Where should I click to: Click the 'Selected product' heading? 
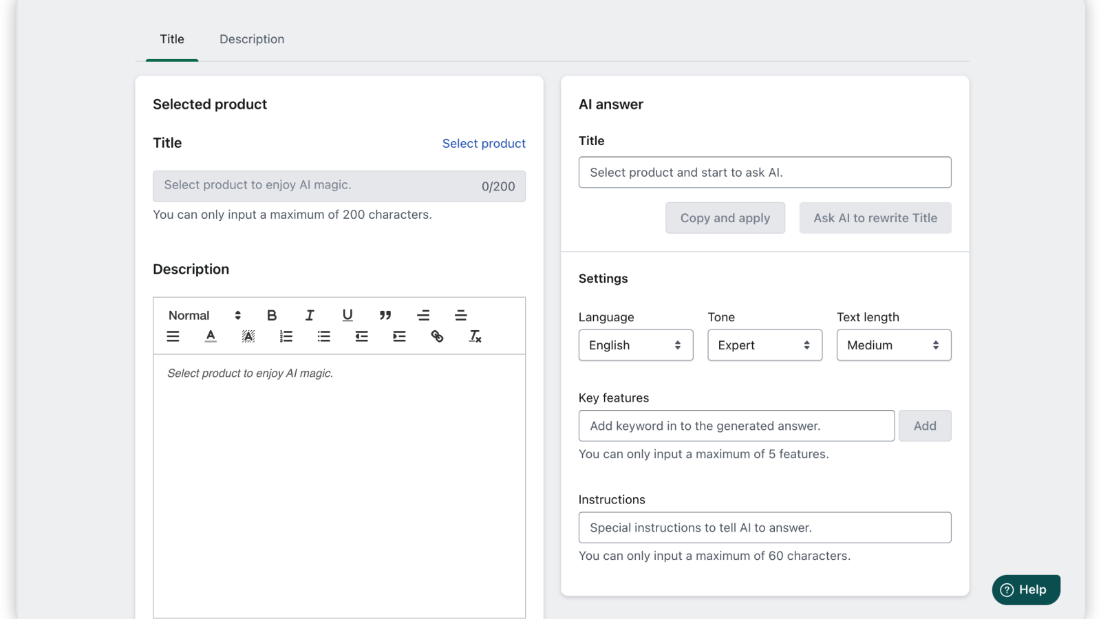[x=210, y=104]
